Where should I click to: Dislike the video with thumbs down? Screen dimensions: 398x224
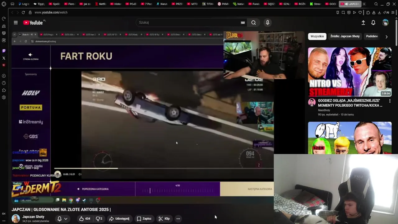[x=99, y=219]
